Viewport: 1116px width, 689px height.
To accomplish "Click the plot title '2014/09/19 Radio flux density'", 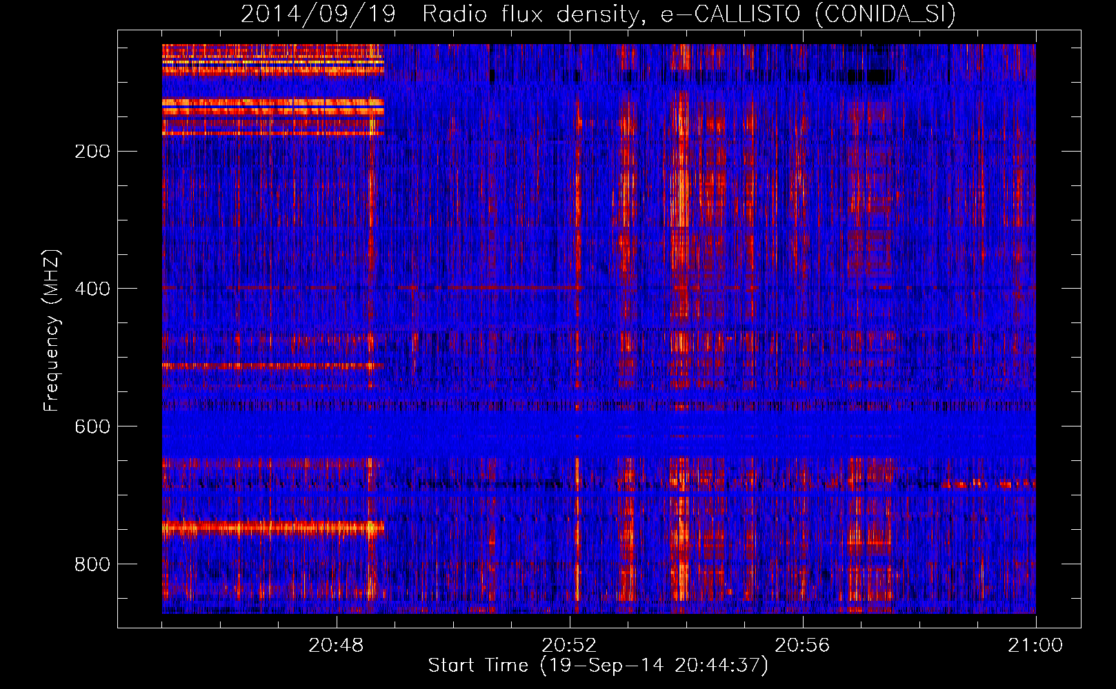I will tap(599, 14).
